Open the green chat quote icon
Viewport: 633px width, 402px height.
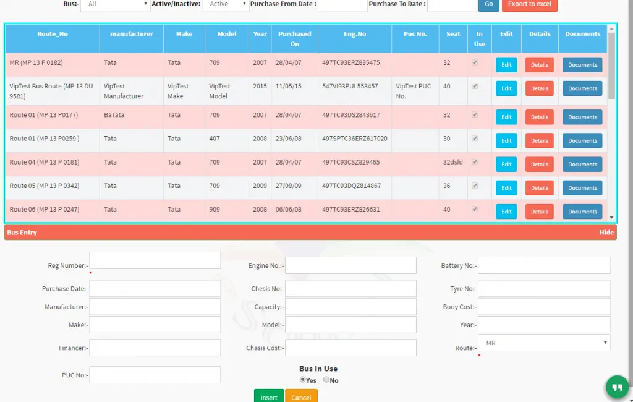[x=616, y=387]
